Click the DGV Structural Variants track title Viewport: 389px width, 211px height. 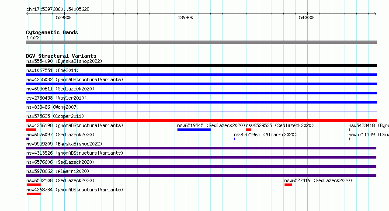tap(61, 56)
